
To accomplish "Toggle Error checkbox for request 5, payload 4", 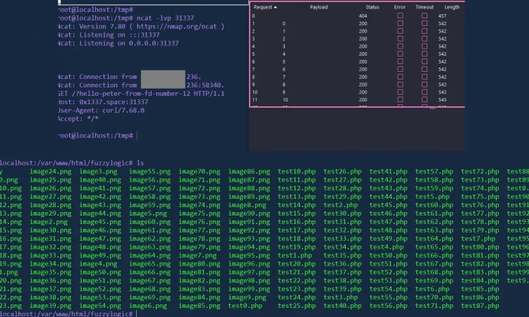I will (400, 54).
